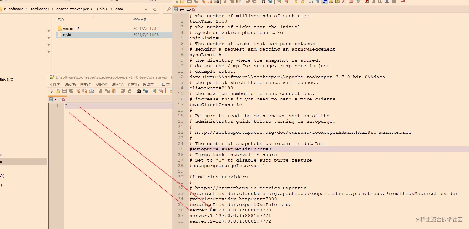469x229 pixels.
Task: Go to software folder in breadcrumb
Action: [x=16, y=9]
